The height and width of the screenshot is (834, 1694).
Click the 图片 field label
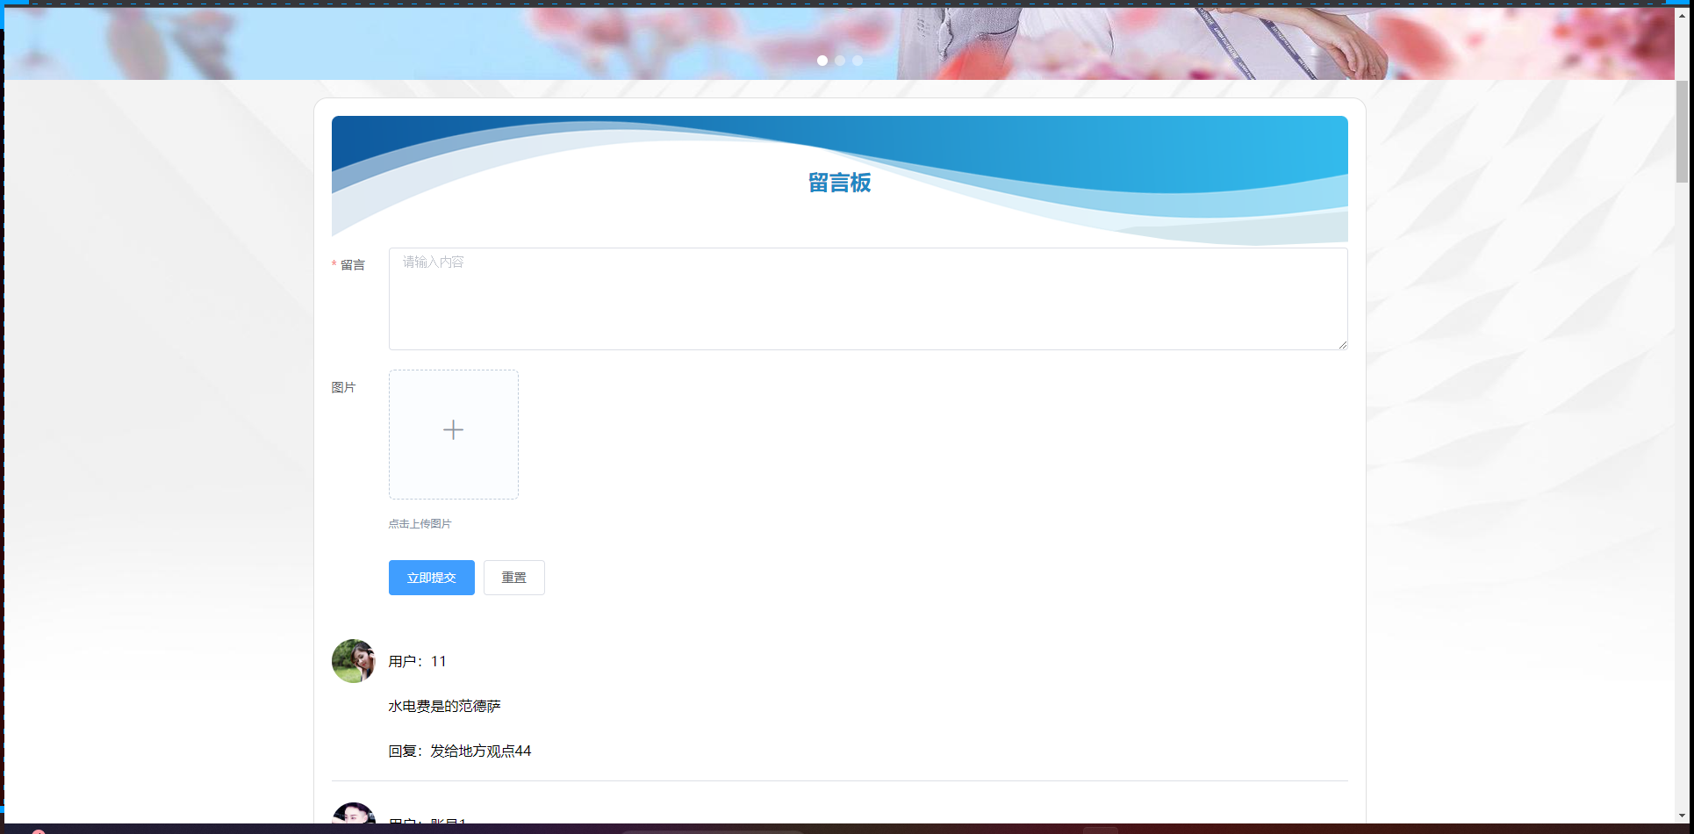coord(343,388)
